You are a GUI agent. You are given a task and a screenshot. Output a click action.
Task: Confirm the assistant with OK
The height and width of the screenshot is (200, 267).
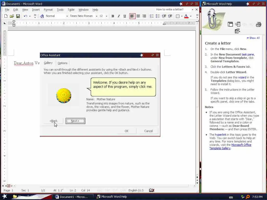126,131
